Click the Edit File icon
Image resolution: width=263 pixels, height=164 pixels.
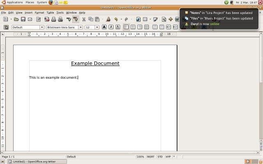[x=39, y=19]
